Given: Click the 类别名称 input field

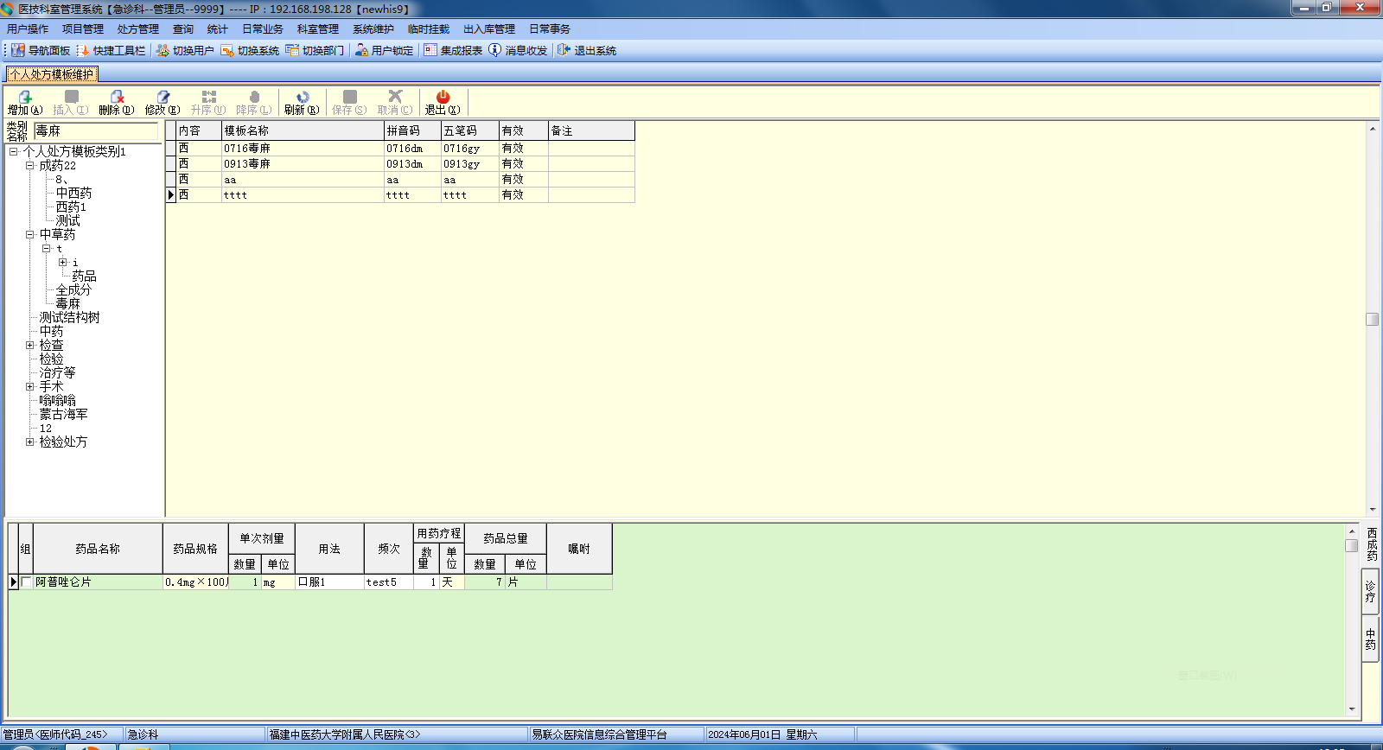Looking at the screenshot, I should [97, 131].
